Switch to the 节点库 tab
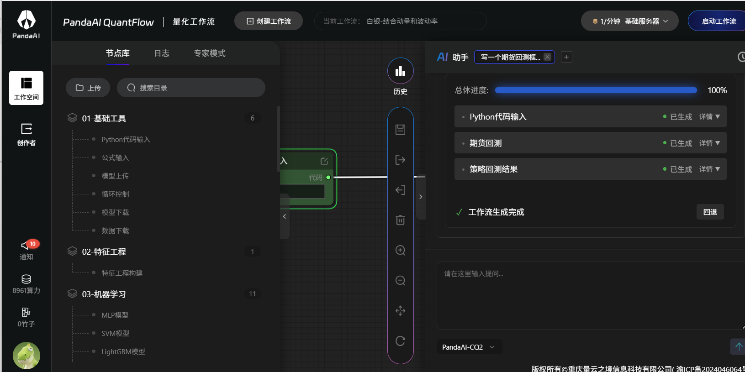This screenshot has width=745, height=372. (118, 53)
